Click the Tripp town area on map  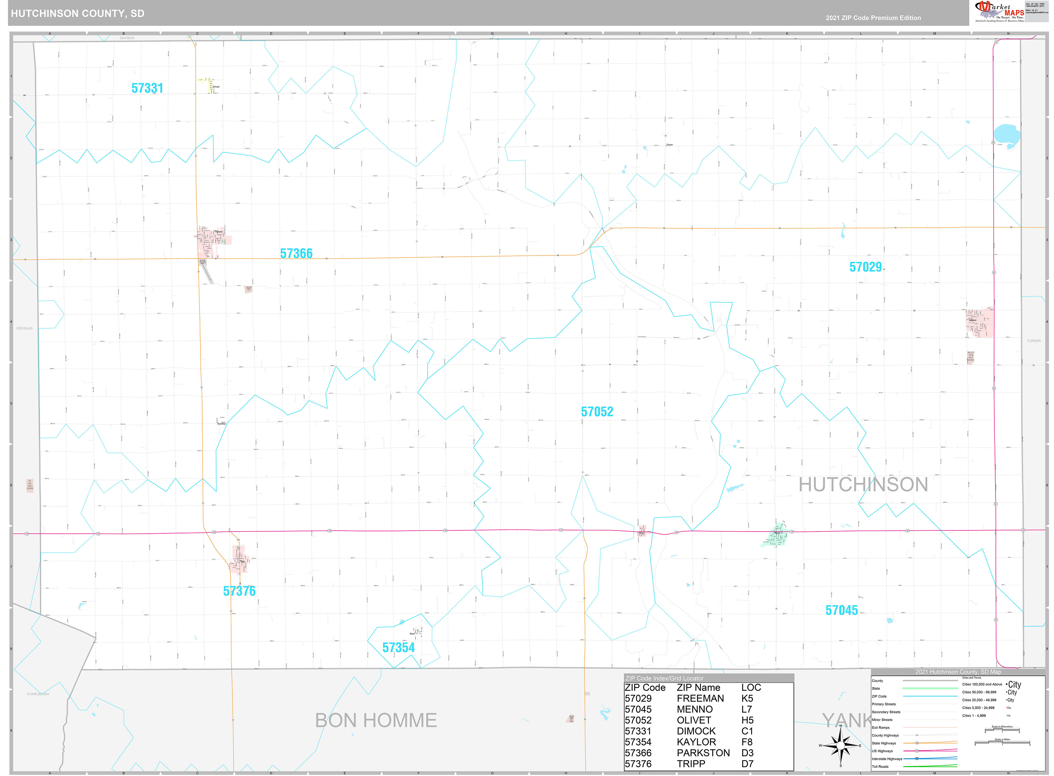pyautogui.click(x=240, y=560)
